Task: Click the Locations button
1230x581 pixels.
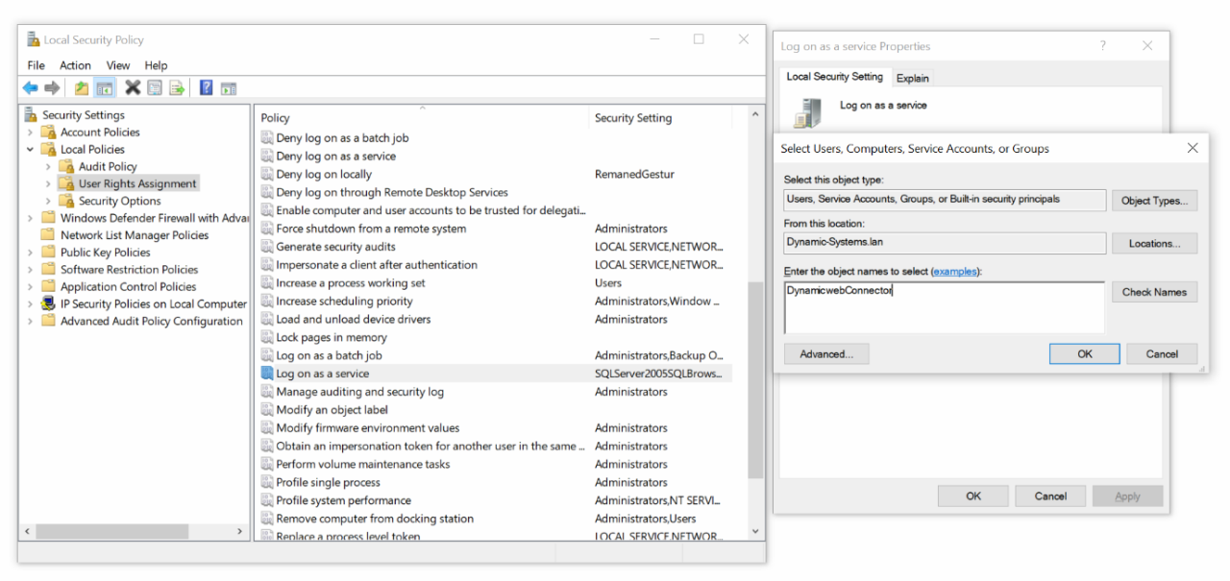Action: [x=1154, y=244]
